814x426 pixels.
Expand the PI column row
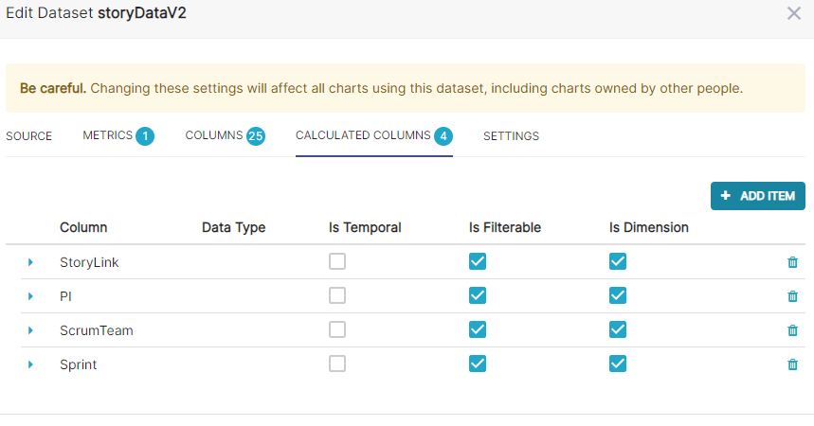(x=30, y=296)
